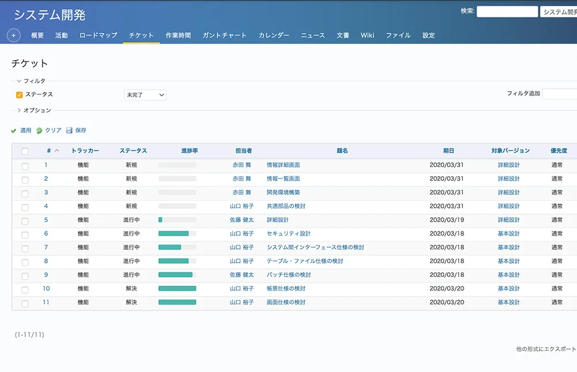Image resolution: width=577 pixels, height=372 pixels.
Task: Open the status dropdown showing 未完了
Action: (145, 95)
